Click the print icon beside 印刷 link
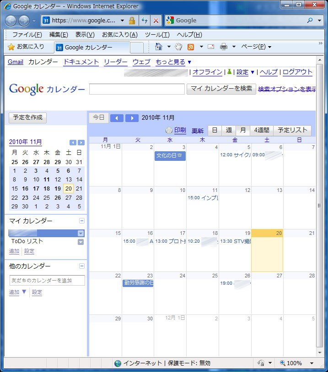This screenshot has width=328, height=372. click(169, 130)
